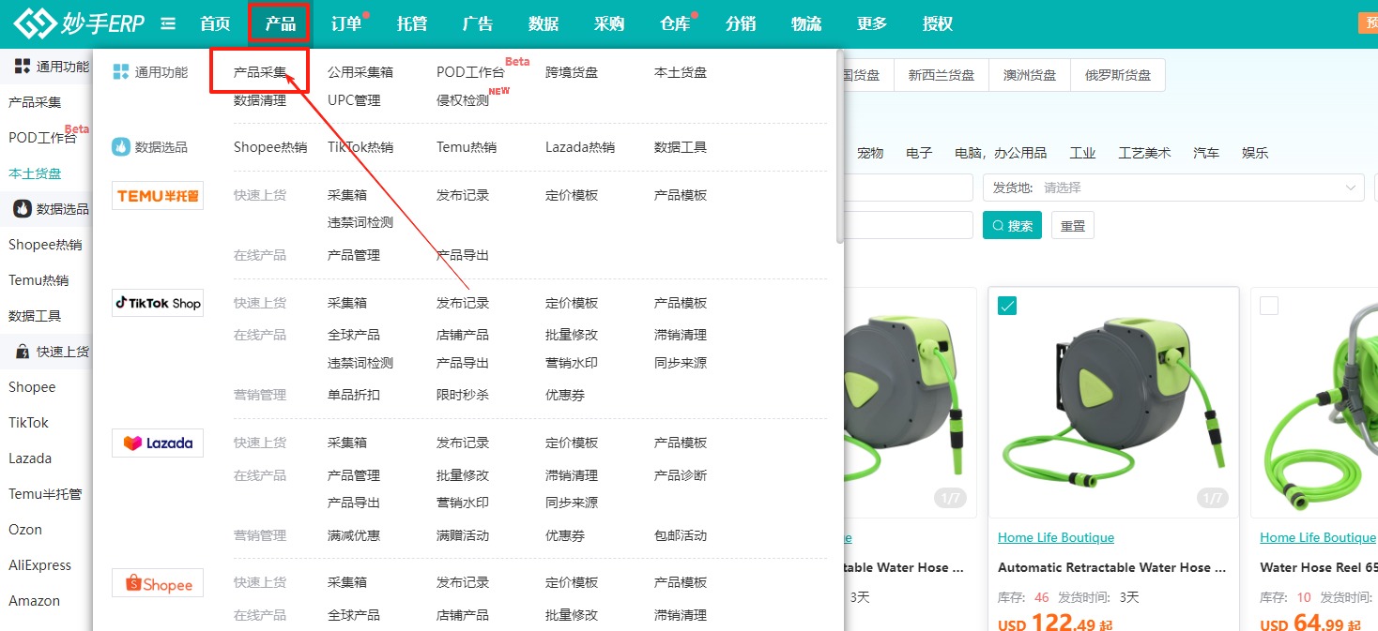Click sidebar Ozon item

(x=25, y=530)
